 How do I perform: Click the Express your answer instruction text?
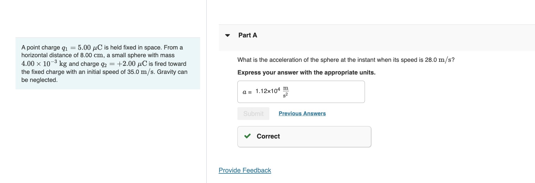point(306,72)
